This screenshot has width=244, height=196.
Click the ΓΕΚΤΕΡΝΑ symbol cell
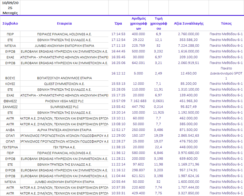pos(10,147)
